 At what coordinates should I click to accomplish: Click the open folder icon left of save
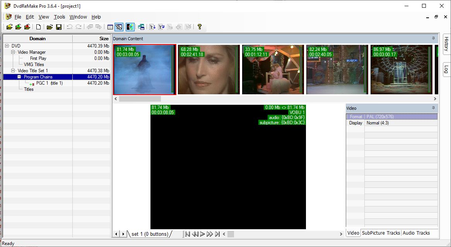coord(50,27)
